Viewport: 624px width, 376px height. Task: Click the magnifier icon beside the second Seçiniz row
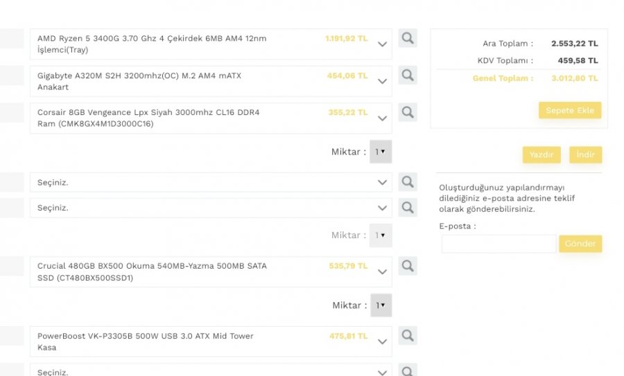[408, 207]
